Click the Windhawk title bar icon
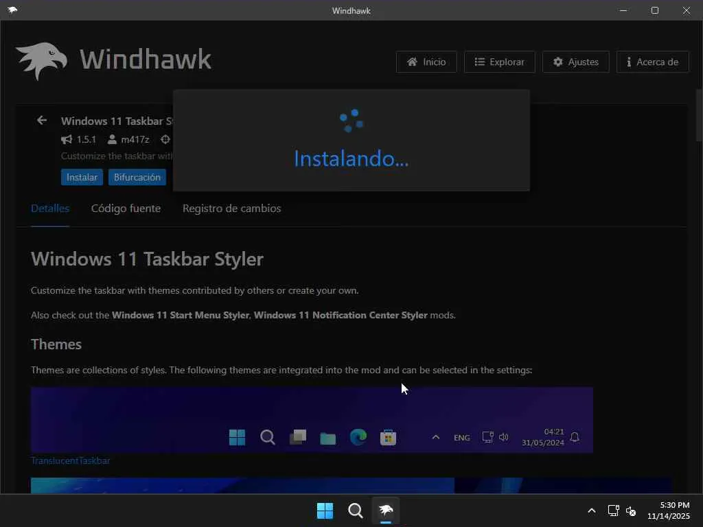Screen dimensions: 703x527 pyautogui.click(x=12, y=10)
